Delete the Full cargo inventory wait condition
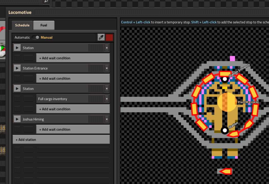 (107, 99)
